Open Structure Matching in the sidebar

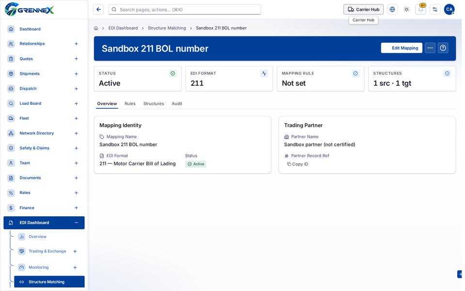(49, 282)
